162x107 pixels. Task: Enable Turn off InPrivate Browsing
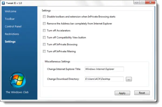tap(44, 44)
